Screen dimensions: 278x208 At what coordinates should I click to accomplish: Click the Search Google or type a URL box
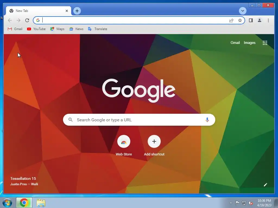coord(139,120)
